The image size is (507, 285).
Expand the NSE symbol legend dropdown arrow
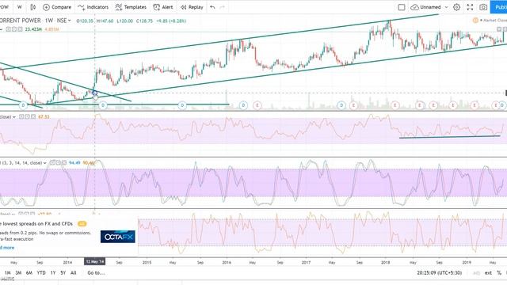[x=69, y=21]
